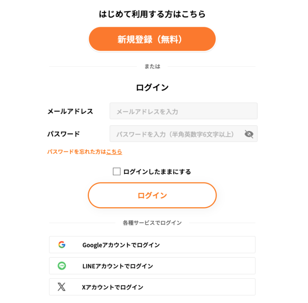308x303 pixels.
Task: Toggle password visibility with the eye icon
Action: click(249, 134)
